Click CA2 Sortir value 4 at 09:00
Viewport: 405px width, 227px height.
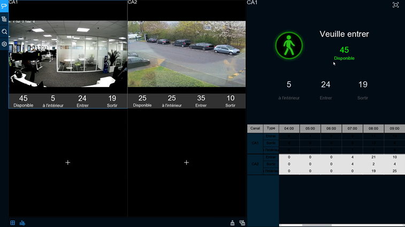coord(394,164)
